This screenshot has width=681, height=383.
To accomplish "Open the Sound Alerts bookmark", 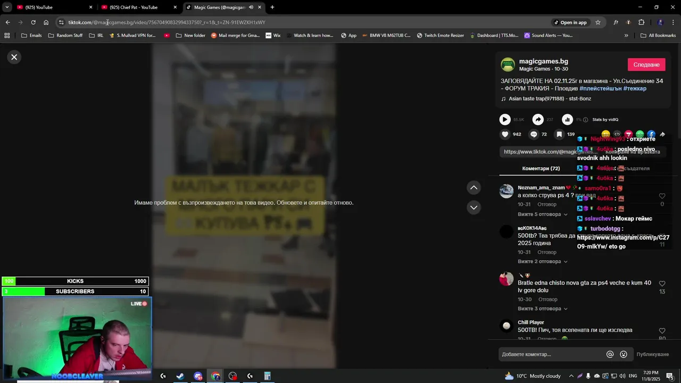I will click(549, 36).
